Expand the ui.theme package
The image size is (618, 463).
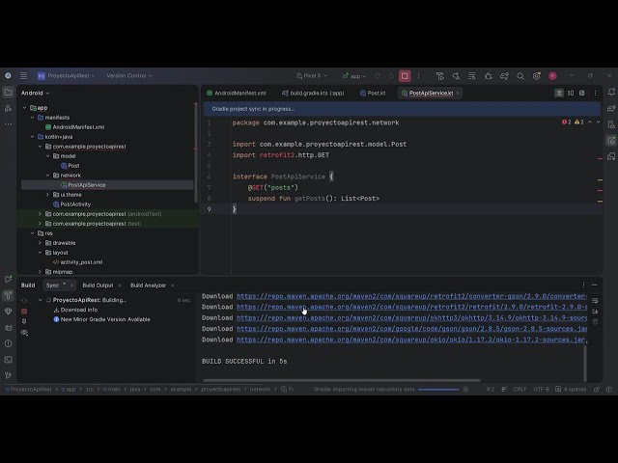[47, 195]
